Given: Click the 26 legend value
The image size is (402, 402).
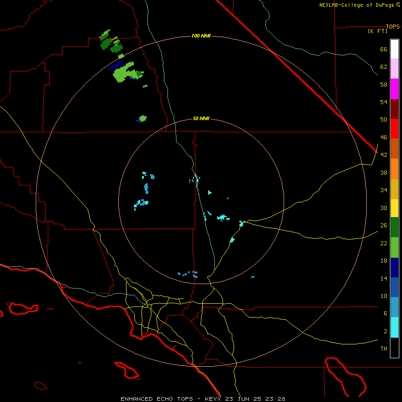Looking at the screenshot, I should tap(384, 226).
